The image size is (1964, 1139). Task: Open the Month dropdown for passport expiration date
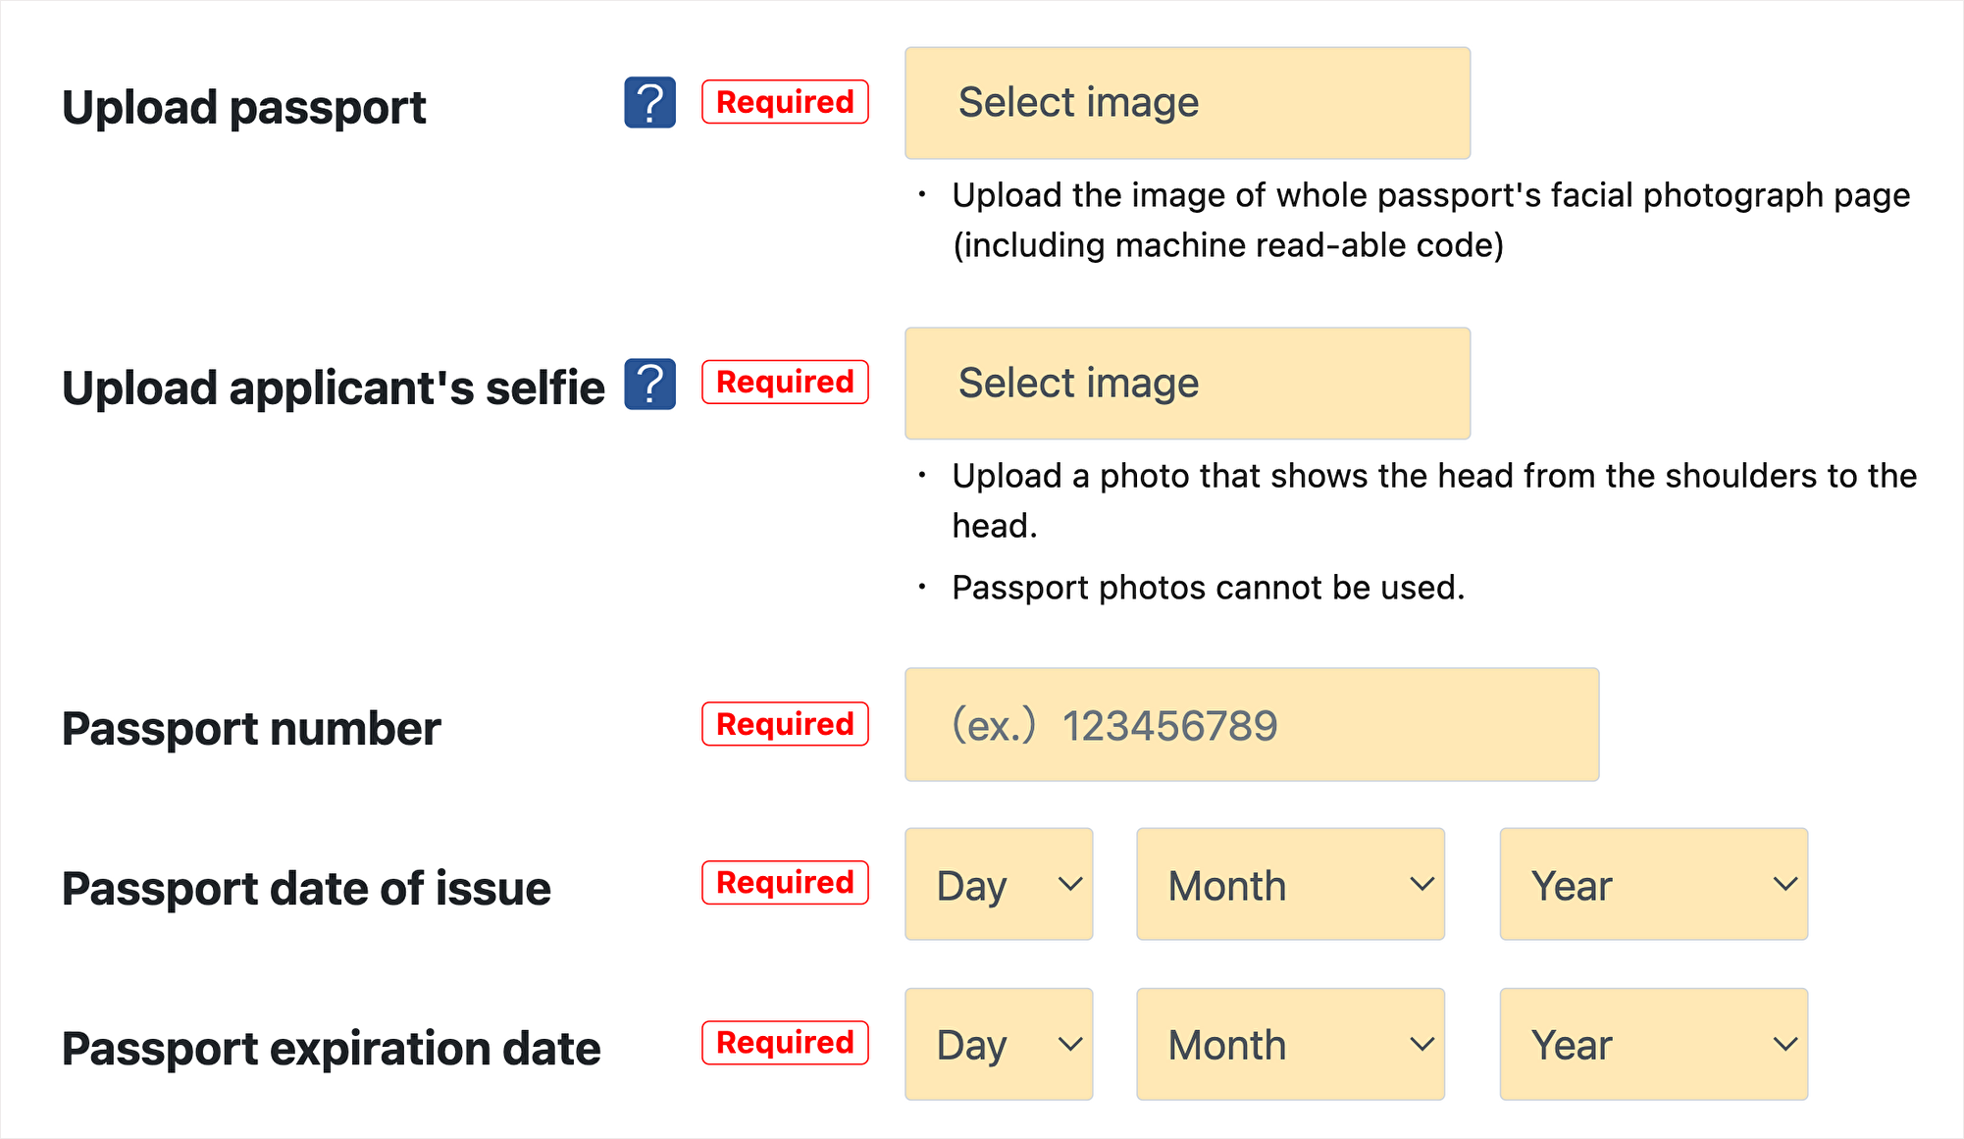click(x=1289, y=1043)
